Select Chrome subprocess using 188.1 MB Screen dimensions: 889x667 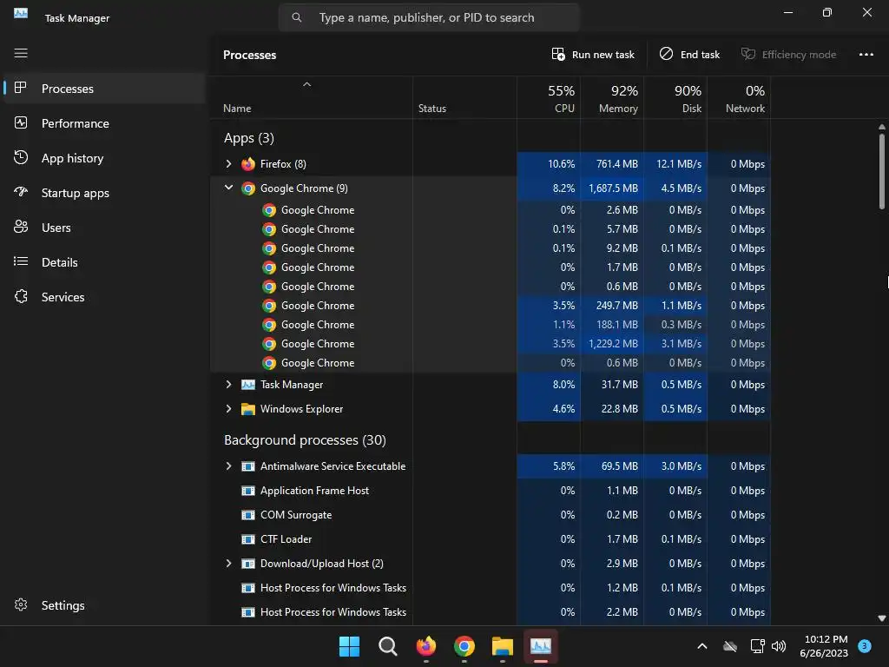(x=491, y=325)
